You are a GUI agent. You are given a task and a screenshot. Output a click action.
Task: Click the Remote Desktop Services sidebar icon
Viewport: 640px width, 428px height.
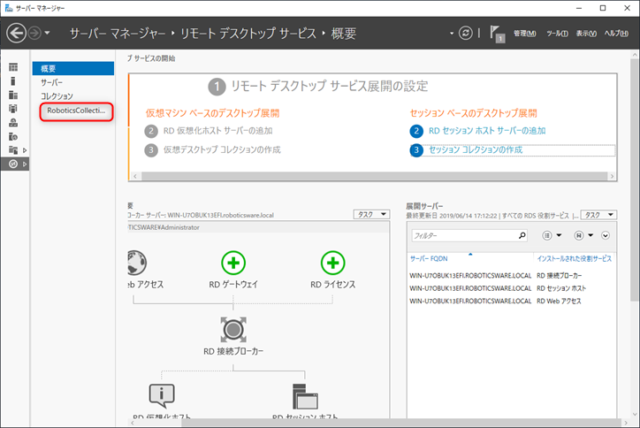coord(12,164)
